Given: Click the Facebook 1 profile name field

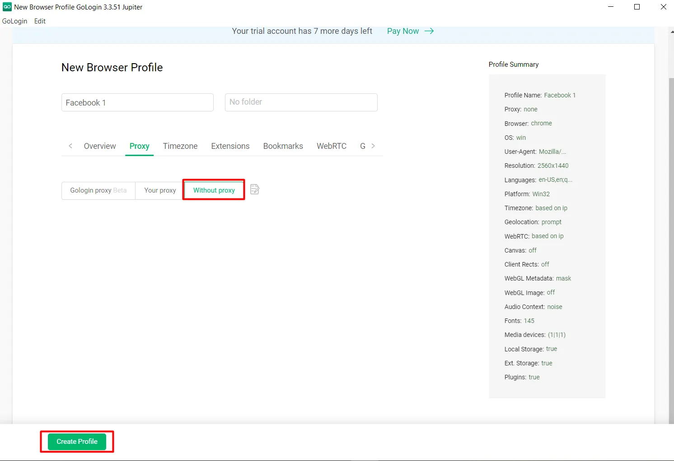Looking at the screenshot, I should click(137, 102).
